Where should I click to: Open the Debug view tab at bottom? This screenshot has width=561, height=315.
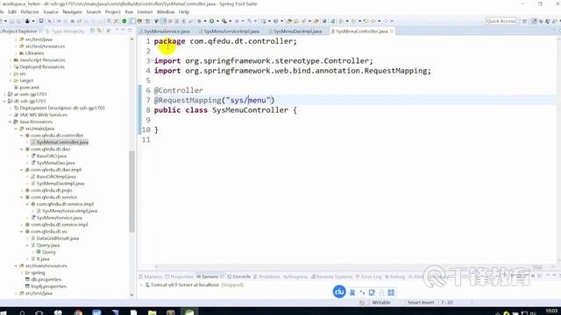click(394, 276)
